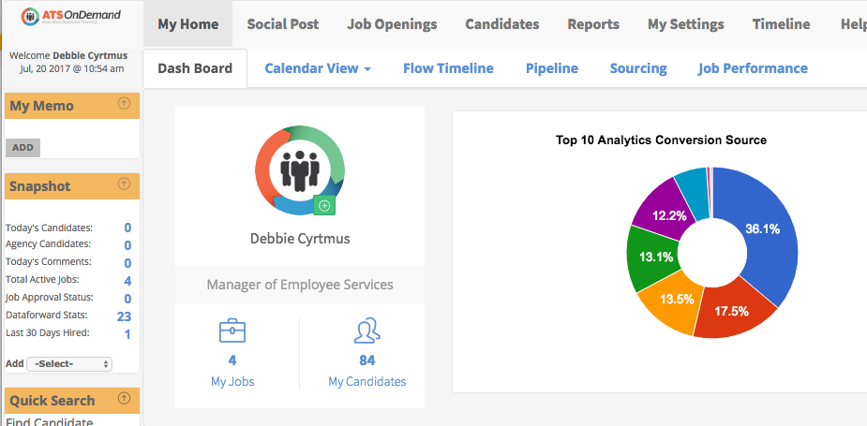
Task: Click the My Jobs briefcase icon
Action: tap(232, 332)
